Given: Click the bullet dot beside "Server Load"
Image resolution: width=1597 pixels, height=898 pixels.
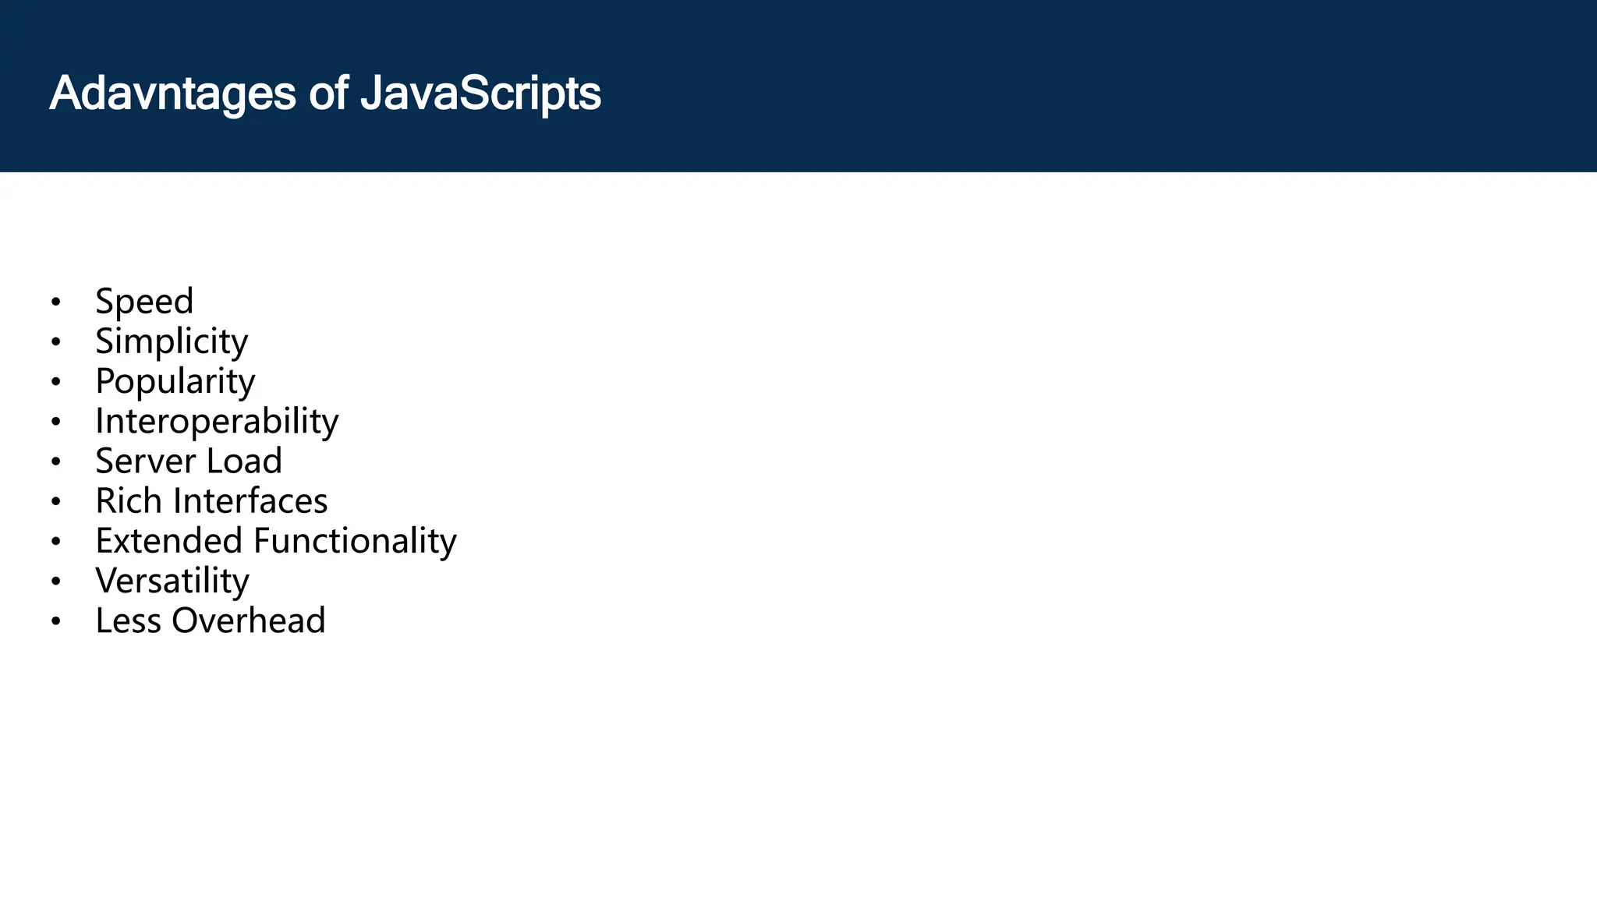Looking at the screenshot, I should [x=55, y=461].
